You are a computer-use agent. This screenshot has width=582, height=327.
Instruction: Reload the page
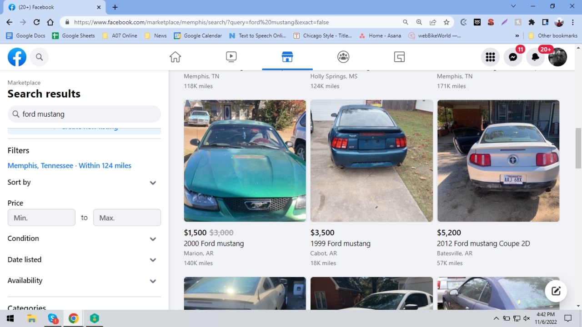[x=37, y=22]
